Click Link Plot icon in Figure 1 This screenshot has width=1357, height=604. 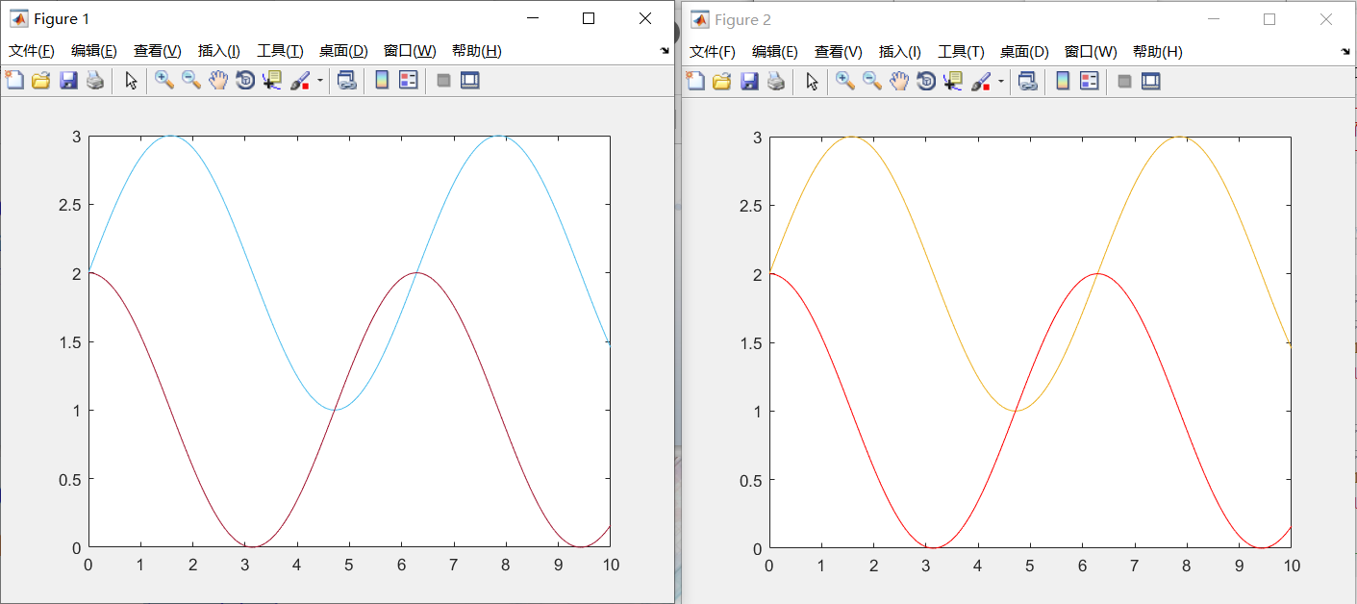click(x=347, y=81)
